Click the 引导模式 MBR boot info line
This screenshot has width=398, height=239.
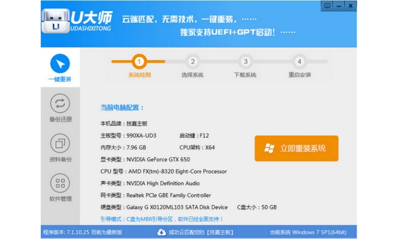tap(161, 219)
